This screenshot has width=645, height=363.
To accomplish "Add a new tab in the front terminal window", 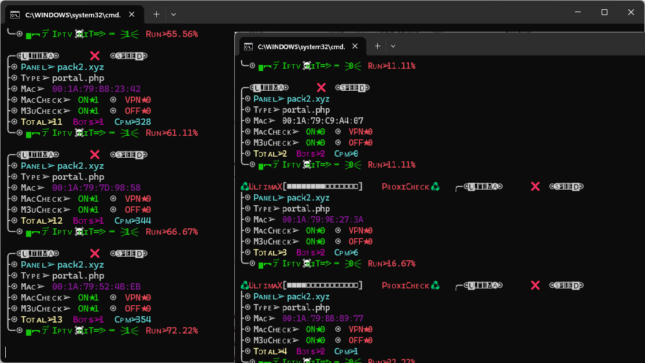I will tap(377, 46).
